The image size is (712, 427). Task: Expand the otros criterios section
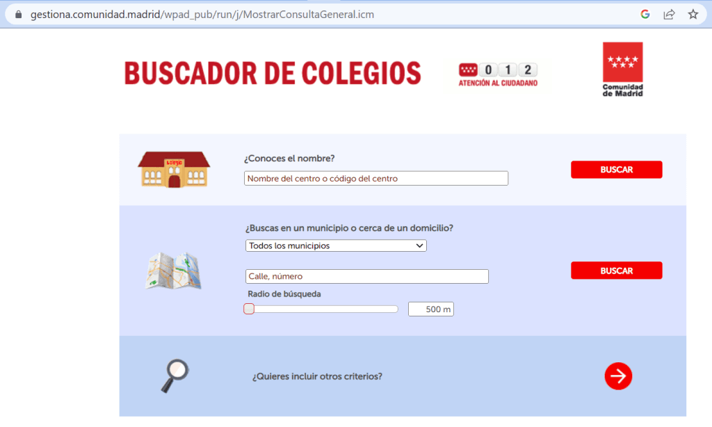click(618, 376)
